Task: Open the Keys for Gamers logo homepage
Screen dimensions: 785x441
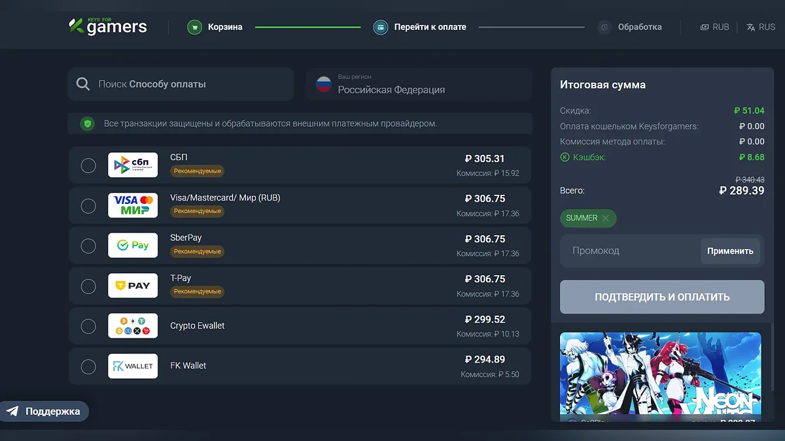Action: pyautogui.click(x=108, y=26)
